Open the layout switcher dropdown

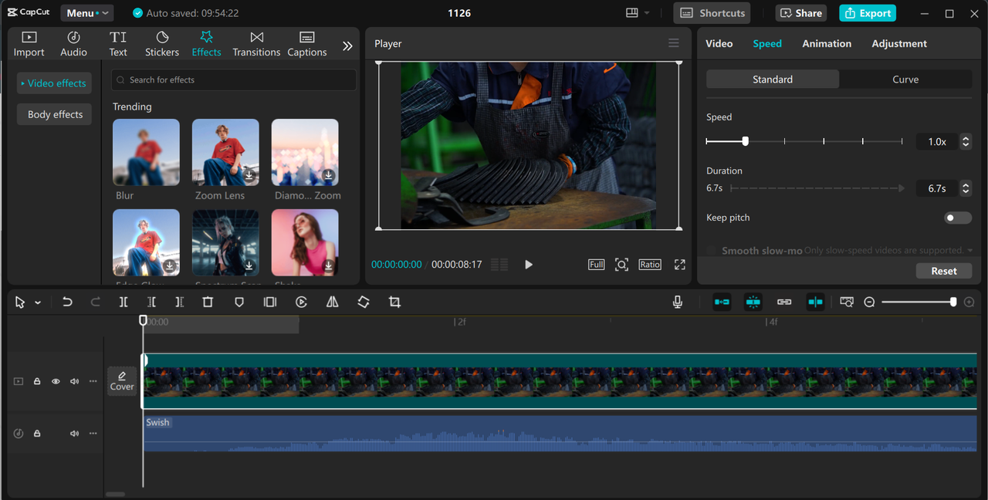click(x=638, y=13)
